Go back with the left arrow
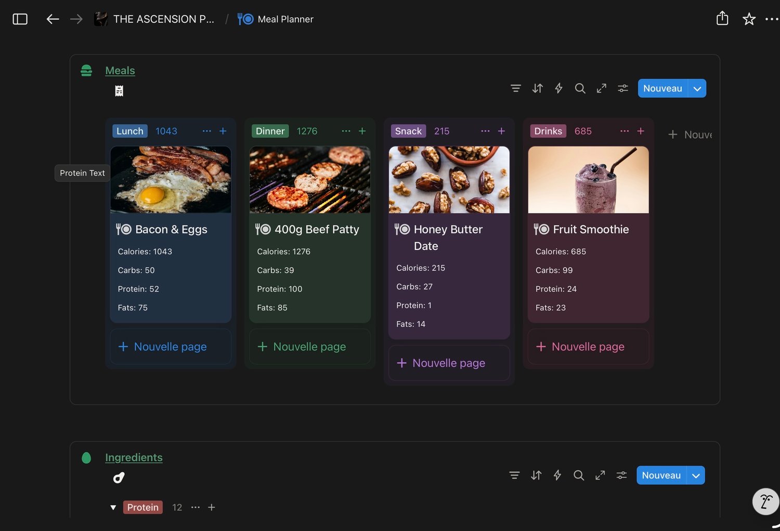 [53, 19]
